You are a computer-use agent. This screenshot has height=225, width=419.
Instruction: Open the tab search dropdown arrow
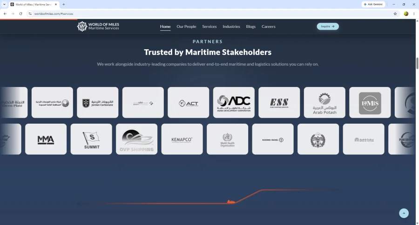pyautogui.click(x=4, y=4)
